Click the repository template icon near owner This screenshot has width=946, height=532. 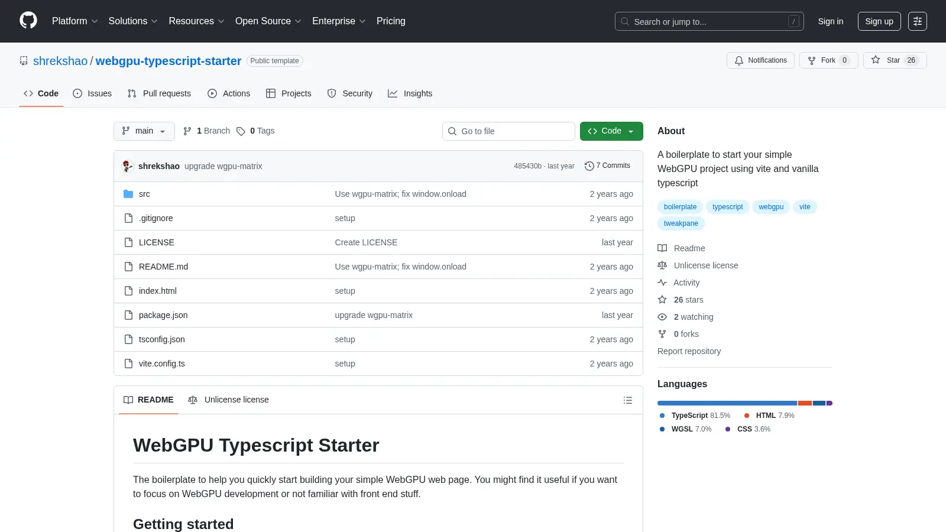[24, 61]
